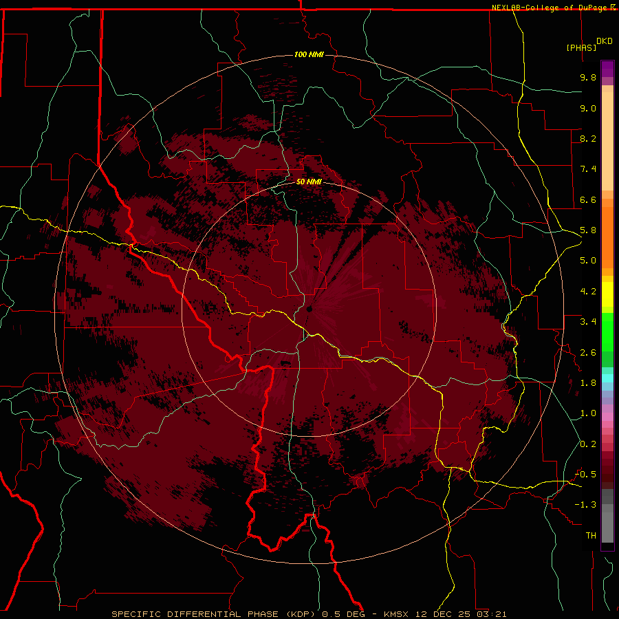The height and width of the screenshot is (619, 619).
Task: Click the -1.3 legend value
Action: click(585, 505)
